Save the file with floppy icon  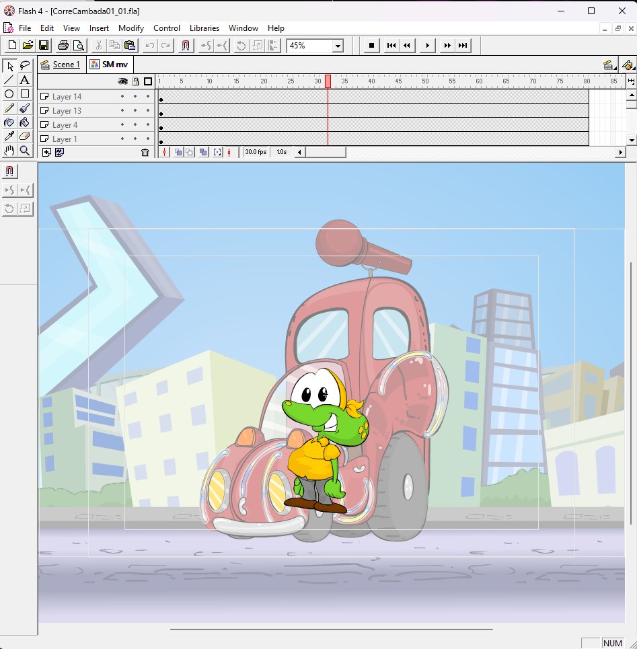pos(44,46)
